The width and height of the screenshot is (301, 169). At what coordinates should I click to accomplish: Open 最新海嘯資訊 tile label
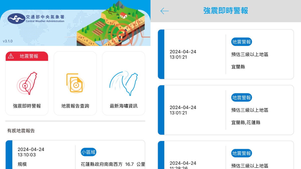pos(124,106)
